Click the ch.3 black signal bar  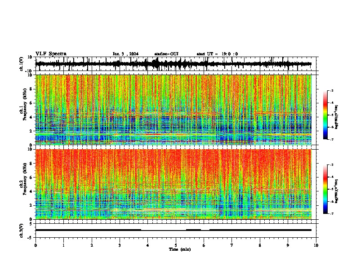[x=174, y=230]
